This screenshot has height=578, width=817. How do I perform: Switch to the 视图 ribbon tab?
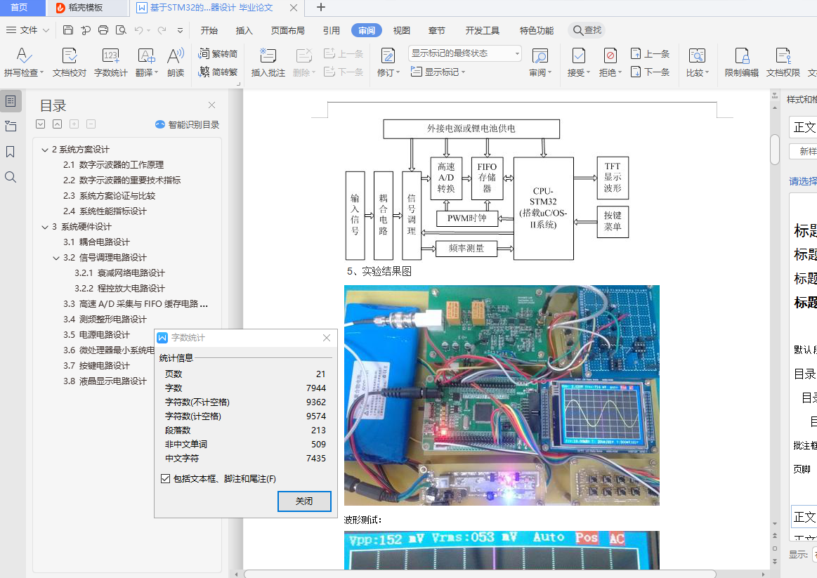(x=401, y=30)
